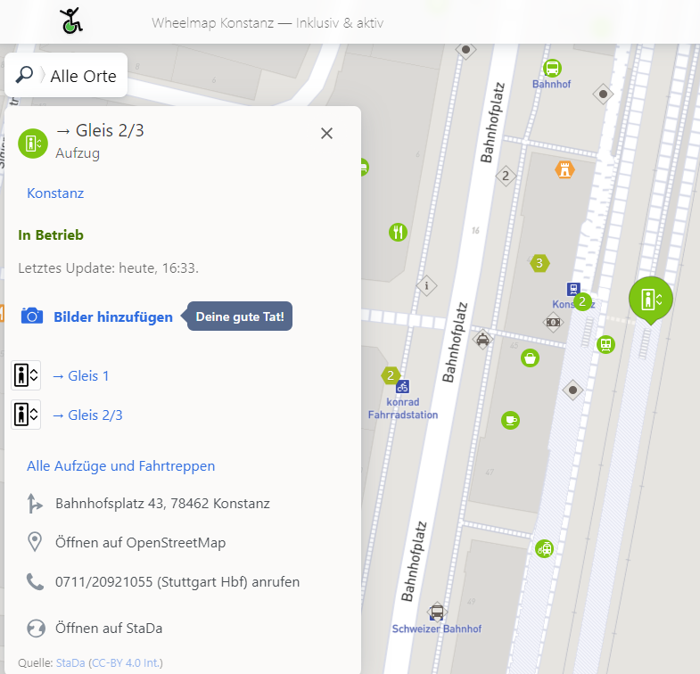This screenshot has height=674, width=700.
Task: Click the Bahnhof bus stop marker
Action: [552, 69]
